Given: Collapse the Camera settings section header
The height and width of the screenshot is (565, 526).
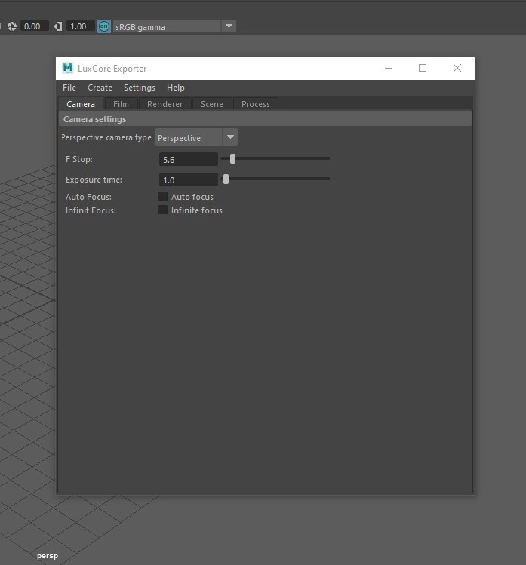Looking at the screenshot, I should pyautogui.click(x=264, y=119).
